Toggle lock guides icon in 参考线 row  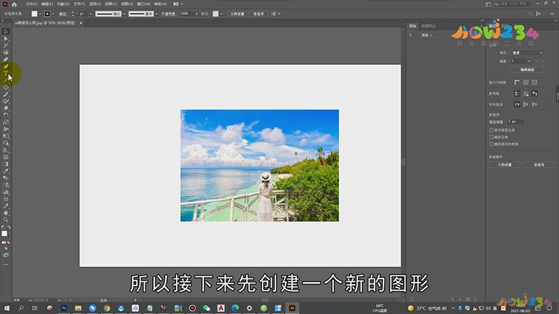pos(526,94)
